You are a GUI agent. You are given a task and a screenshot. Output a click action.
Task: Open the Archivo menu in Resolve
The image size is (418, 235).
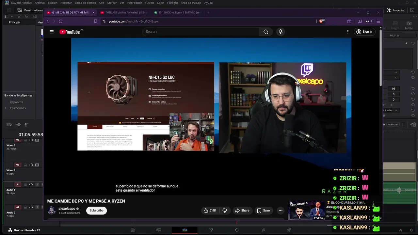click(40, 3)
